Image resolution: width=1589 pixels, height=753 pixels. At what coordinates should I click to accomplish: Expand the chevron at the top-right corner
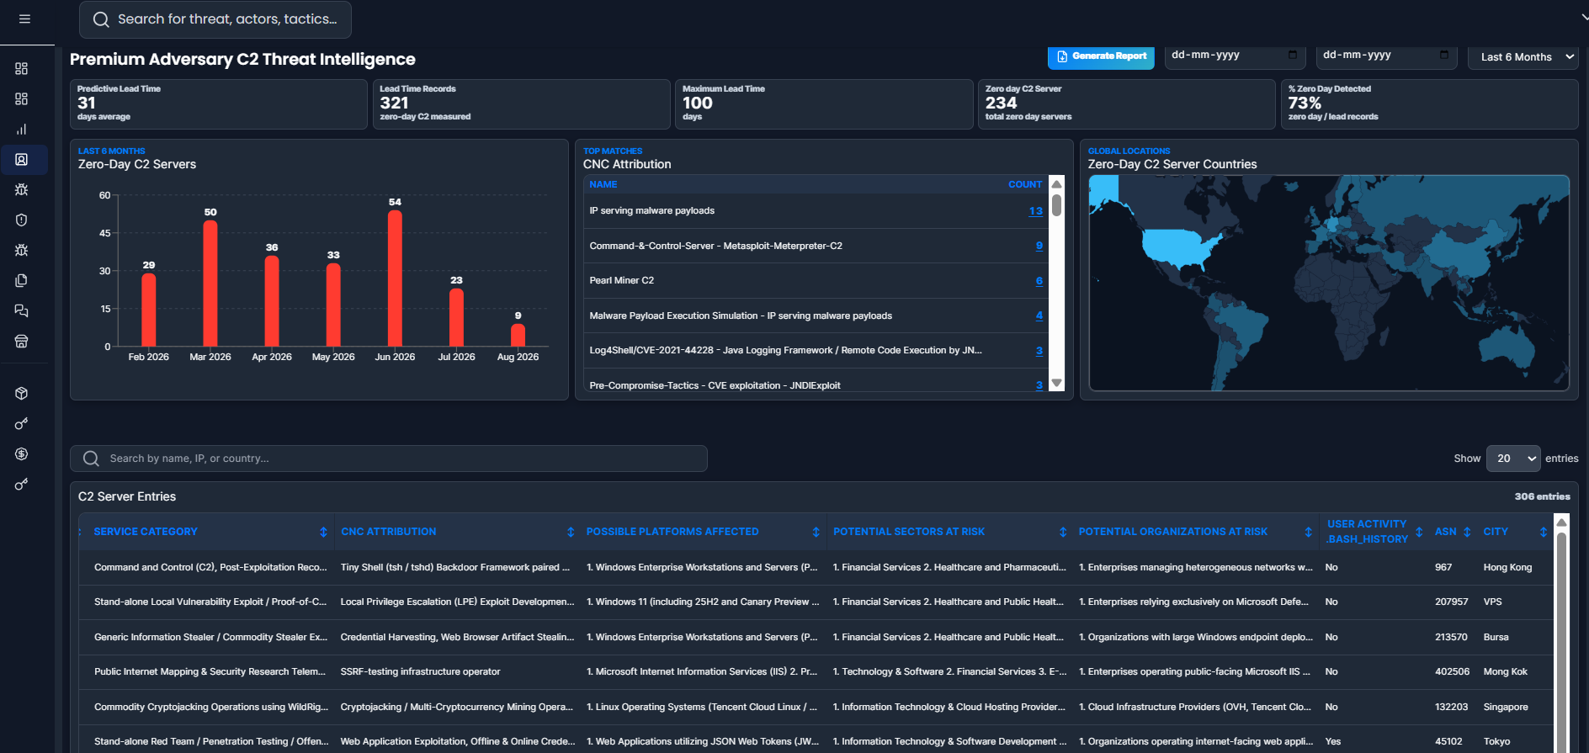[x=1584, y=17]
